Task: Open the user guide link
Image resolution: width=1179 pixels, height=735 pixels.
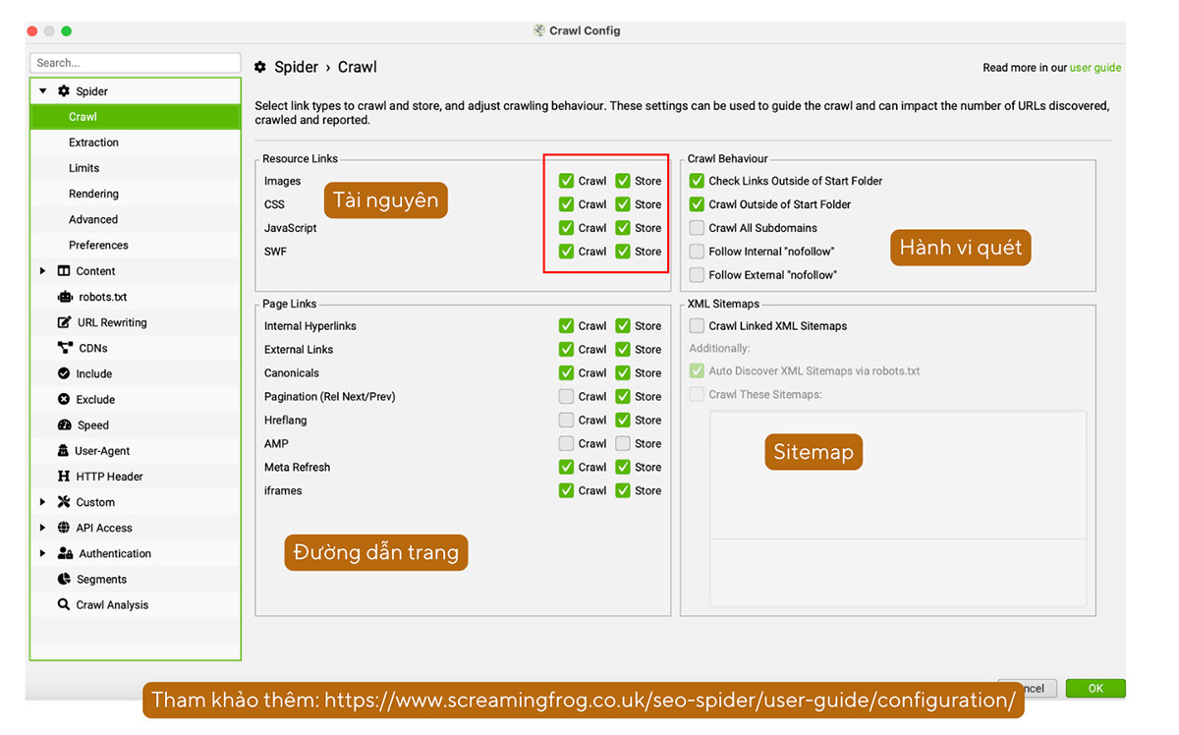Action: tap(1095, 68)
